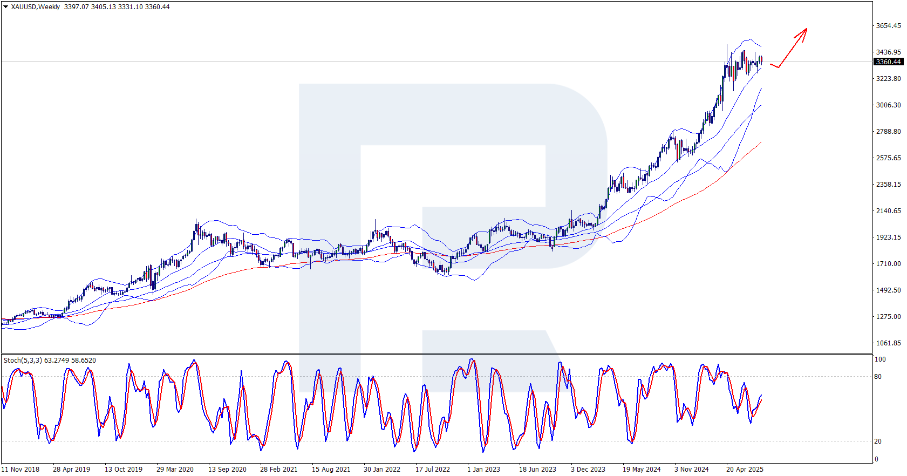Select the stochastic 80 level label
This screenshot has width=907, height=476.
(878, 377)
